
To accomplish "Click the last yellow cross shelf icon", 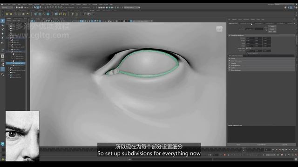I will tap(64, 14).
